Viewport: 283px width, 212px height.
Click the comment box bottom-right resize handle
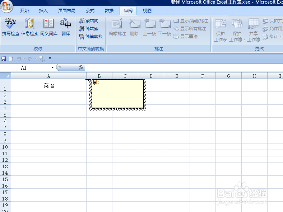click(x=145, y=109)
